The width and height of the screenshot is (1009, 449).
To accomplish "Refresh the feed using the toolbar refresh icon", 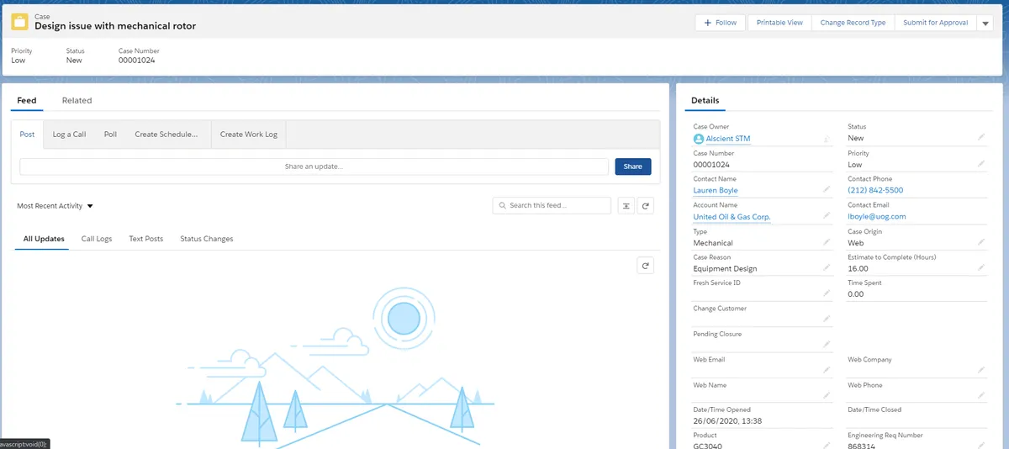I will point(645,205).
